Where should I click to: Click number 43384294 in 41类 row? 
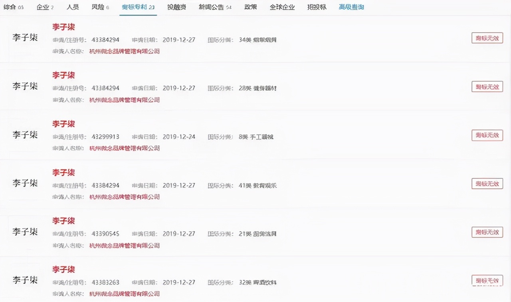pos(105,185)
